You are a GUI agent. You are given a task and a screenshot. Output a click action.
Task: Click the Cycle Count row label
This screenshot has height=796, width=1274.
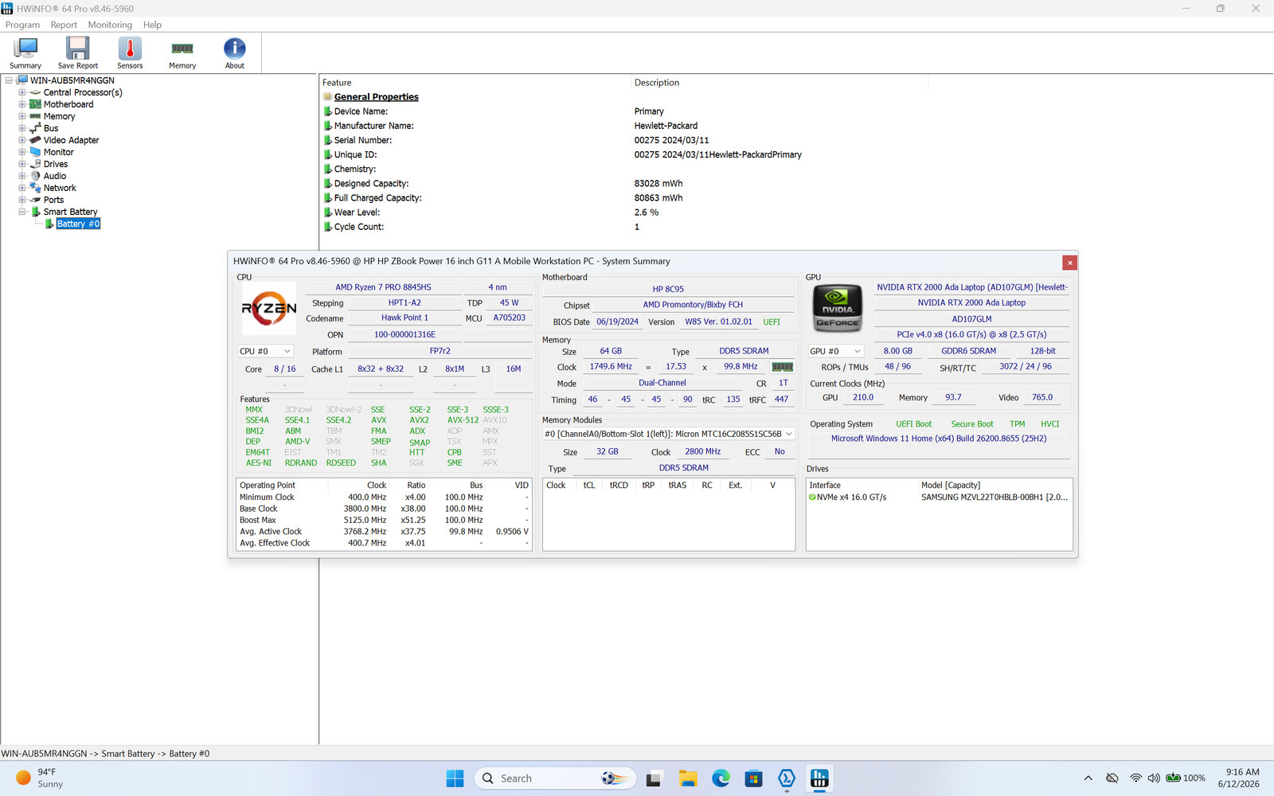[x=359, y=227]
